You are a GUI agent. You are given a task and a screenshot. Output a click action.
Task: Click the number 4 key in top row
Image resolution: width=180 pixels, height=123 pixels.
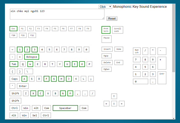[x=42, y=49]
